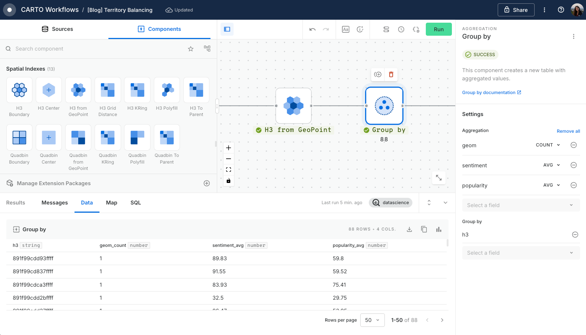Click the H3 from GeoPoint node on canvas
586x335 pixels.
point(294,106)
